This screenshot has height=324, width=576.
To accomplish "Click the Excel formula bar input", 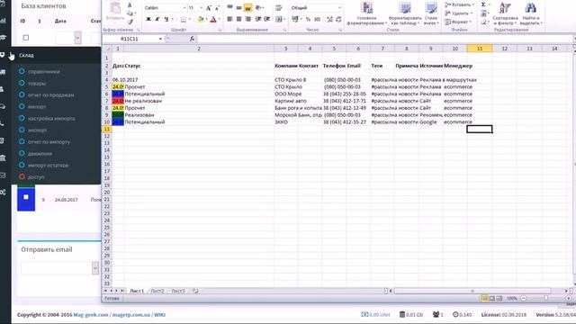I will (x=384, y=39).
